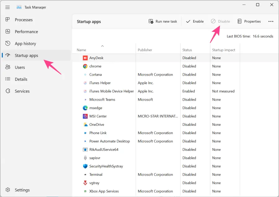Image resolution: width=279 pixels, height=197 pixels.
Task: Click the iTunes Helper icon
Action: click(x=85, y=83)
